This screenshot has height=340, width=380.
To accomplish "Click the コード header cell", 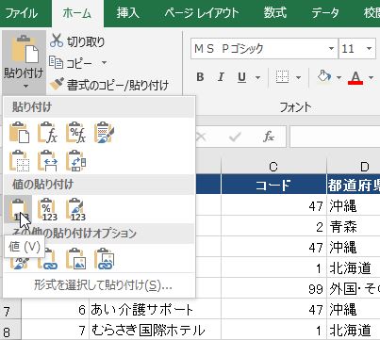I will [x=273, y=185].
